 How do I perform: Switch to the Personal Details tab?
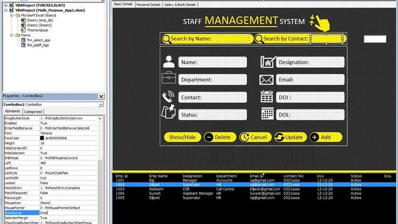[149, 4]
